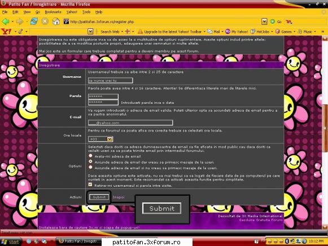The height and width of the screenshot is (246, 328).
Task: Click the Yahoo toolbar search field
Action: click(59, 32)
